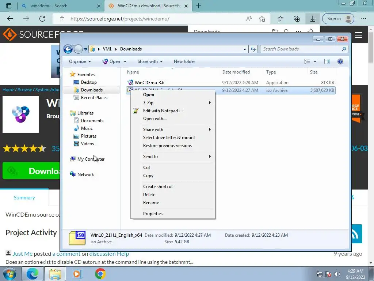
Task: Select Favorites in navigation pane
Action: pyautogui.click(x=82, y=75)
